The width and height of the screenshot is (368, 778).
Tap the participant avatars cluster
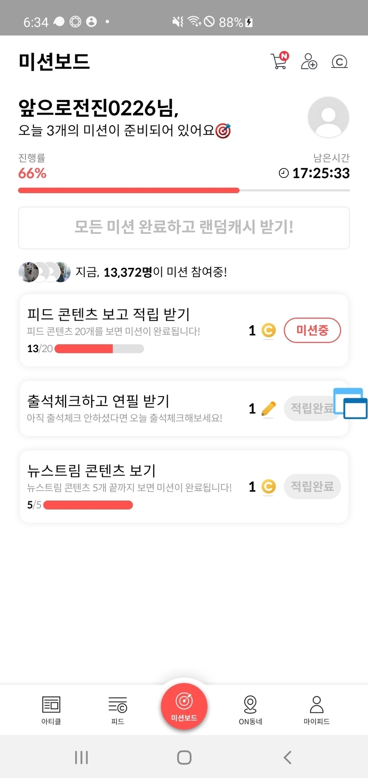point(44,272)
